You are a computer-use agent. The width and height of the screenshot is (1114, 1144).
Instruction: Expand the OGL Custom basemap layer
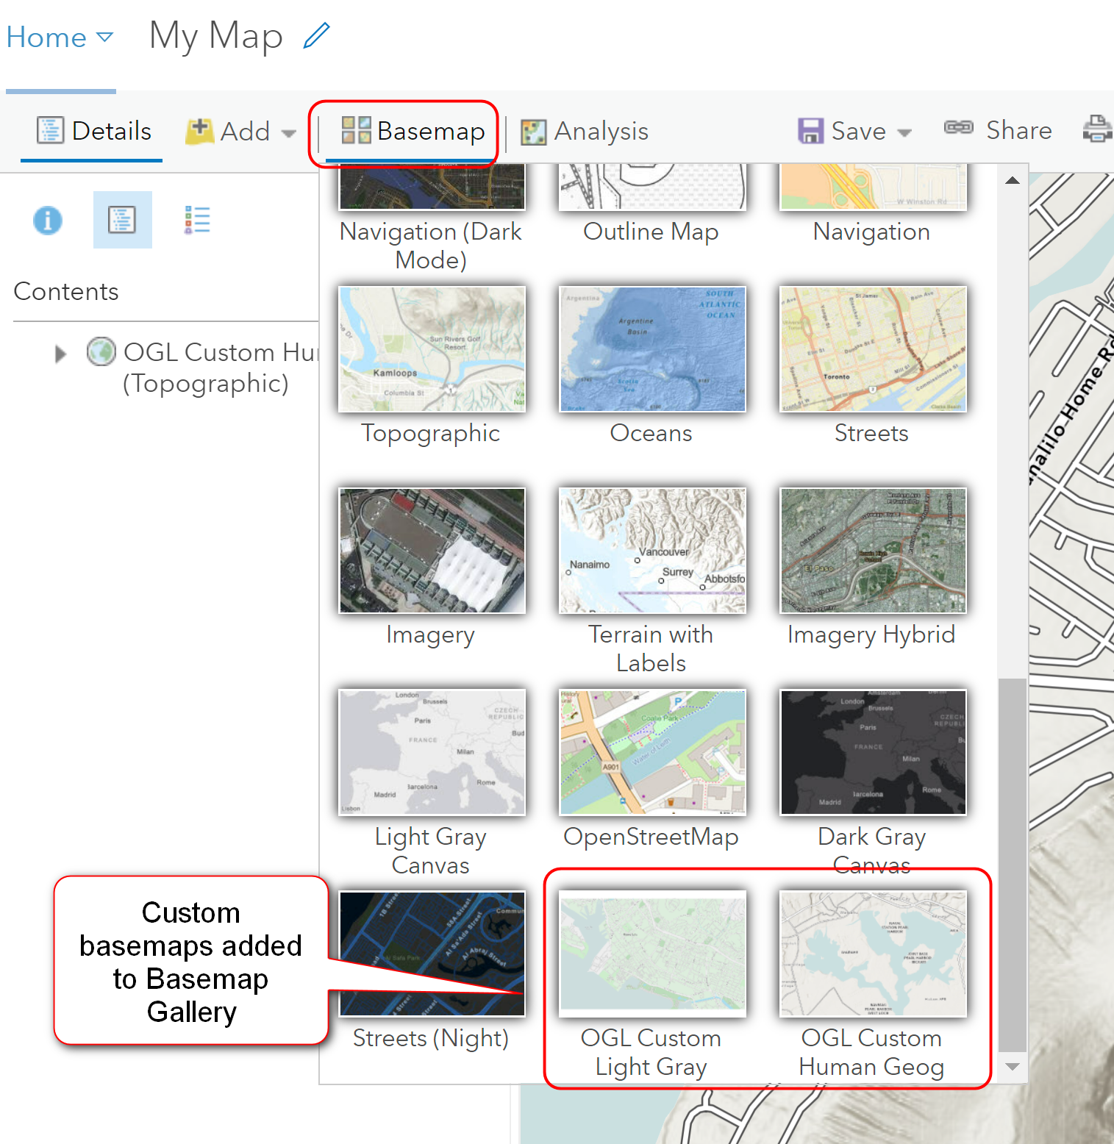coord(60,354)
